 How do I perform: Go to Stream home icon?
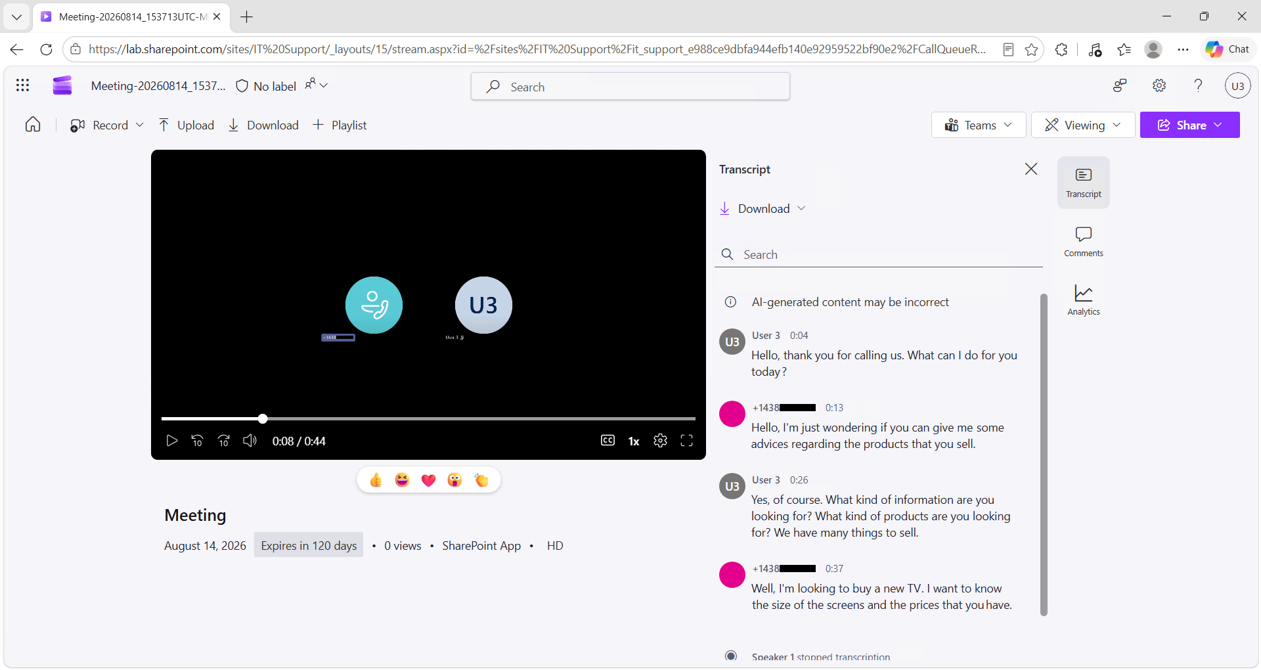33,125
